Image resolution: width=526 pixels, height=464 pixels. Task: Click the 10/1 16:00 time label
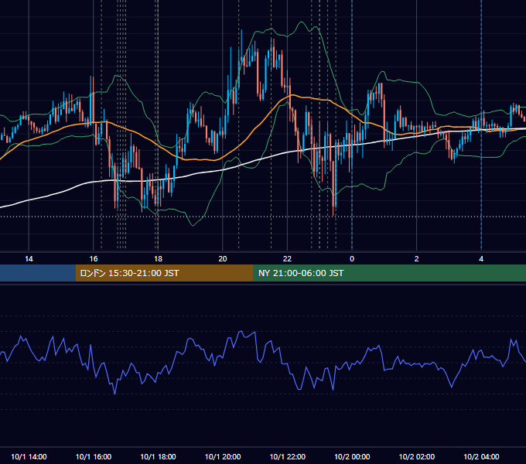[94, 456]
